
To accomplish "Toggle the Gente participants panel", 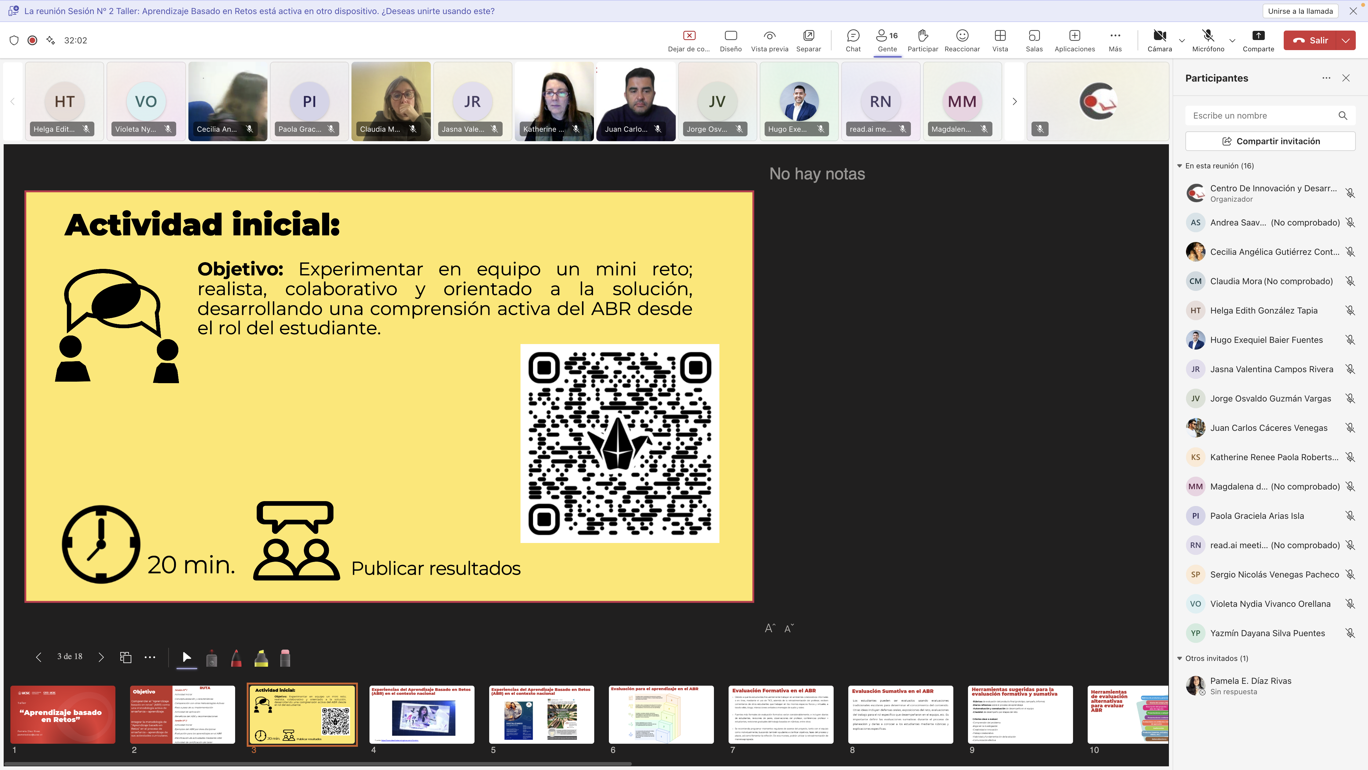I will pyautogui.click(x=887, y=40).
